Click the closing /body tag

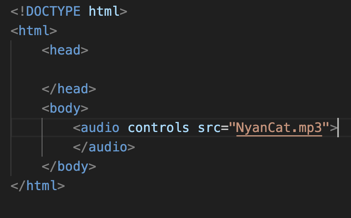pos(69,167)
